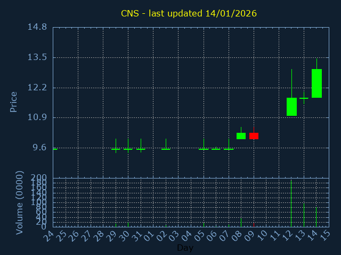Click the 'Day' x-axis title
The width and height of the screenshot is (341, 255).
click(x=185, y=248)
